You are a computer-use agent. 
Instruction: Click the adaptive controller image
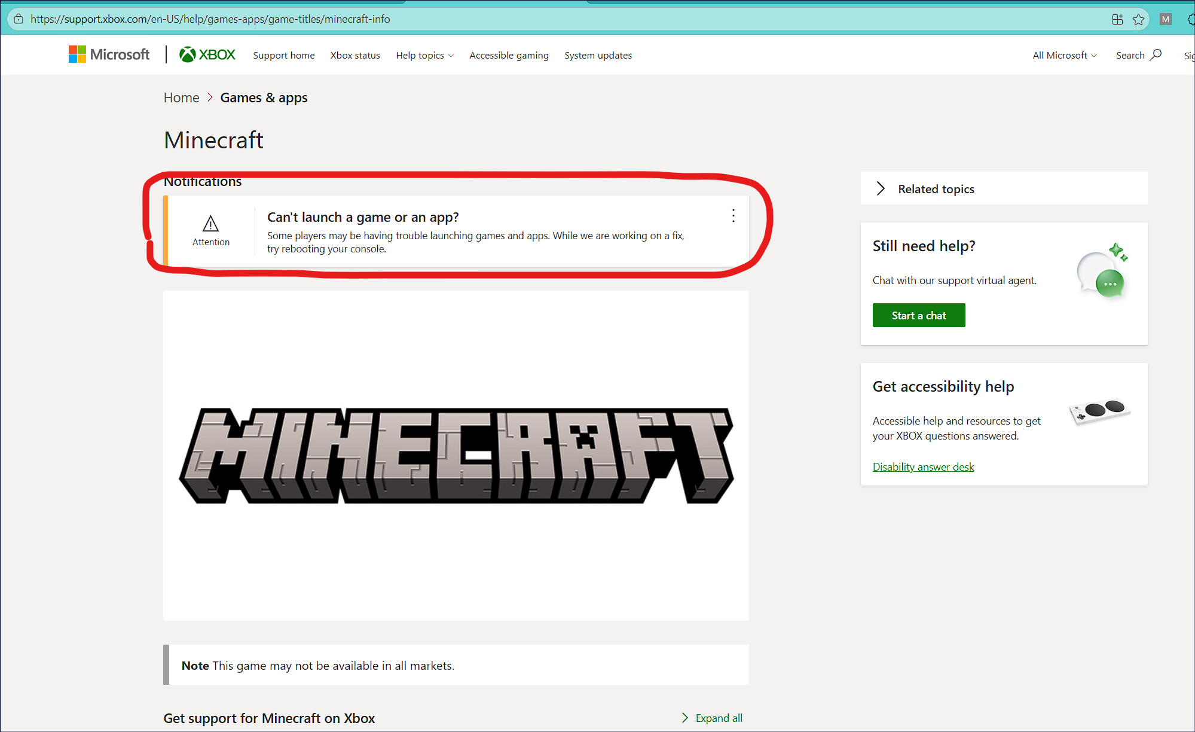[1100, 411]
